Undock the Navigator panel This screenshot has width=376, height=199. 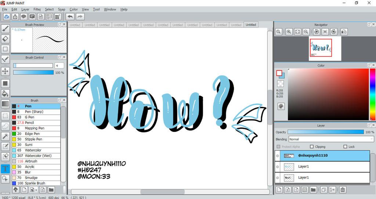(369, 25)
